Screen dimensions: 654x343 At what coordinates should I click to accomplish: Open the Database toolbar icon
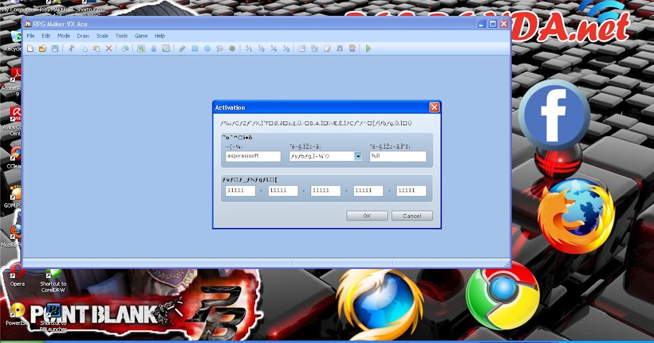302,48
